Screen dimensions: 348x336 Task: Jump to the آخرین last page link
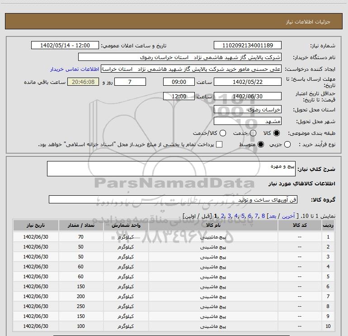point(288,216)
